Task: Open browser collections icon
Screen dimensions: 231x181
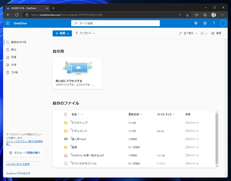Action: (x=205, y=15)
